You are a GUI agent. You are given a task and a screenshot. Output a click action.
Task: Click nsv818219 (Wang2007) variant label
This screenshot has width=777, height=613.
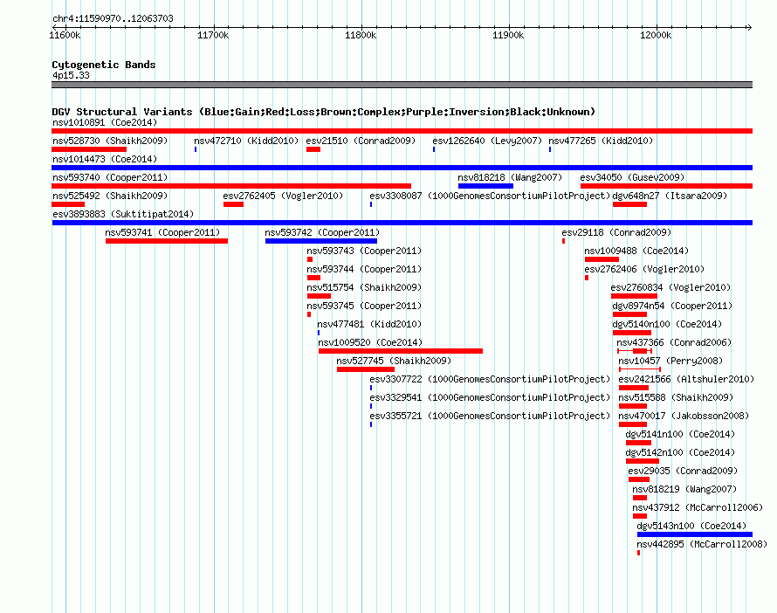pos(684,489)
